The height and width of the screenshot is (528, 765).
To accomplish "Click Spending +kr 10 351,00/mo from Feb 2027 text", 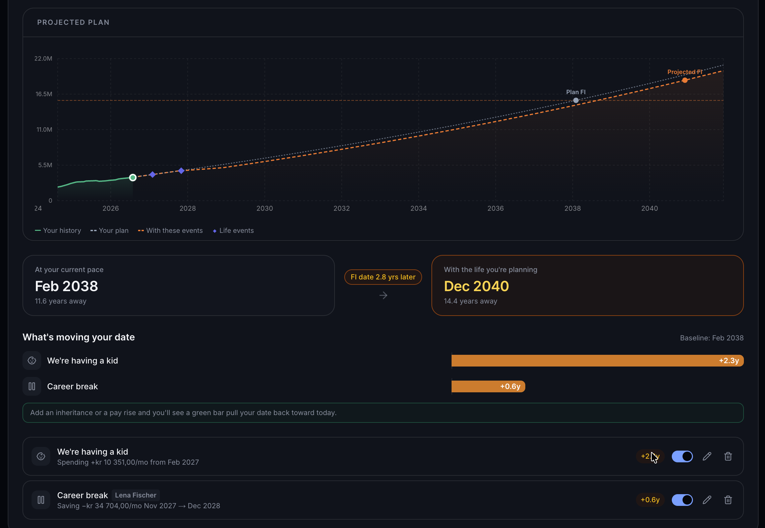I will coord(128,462).
